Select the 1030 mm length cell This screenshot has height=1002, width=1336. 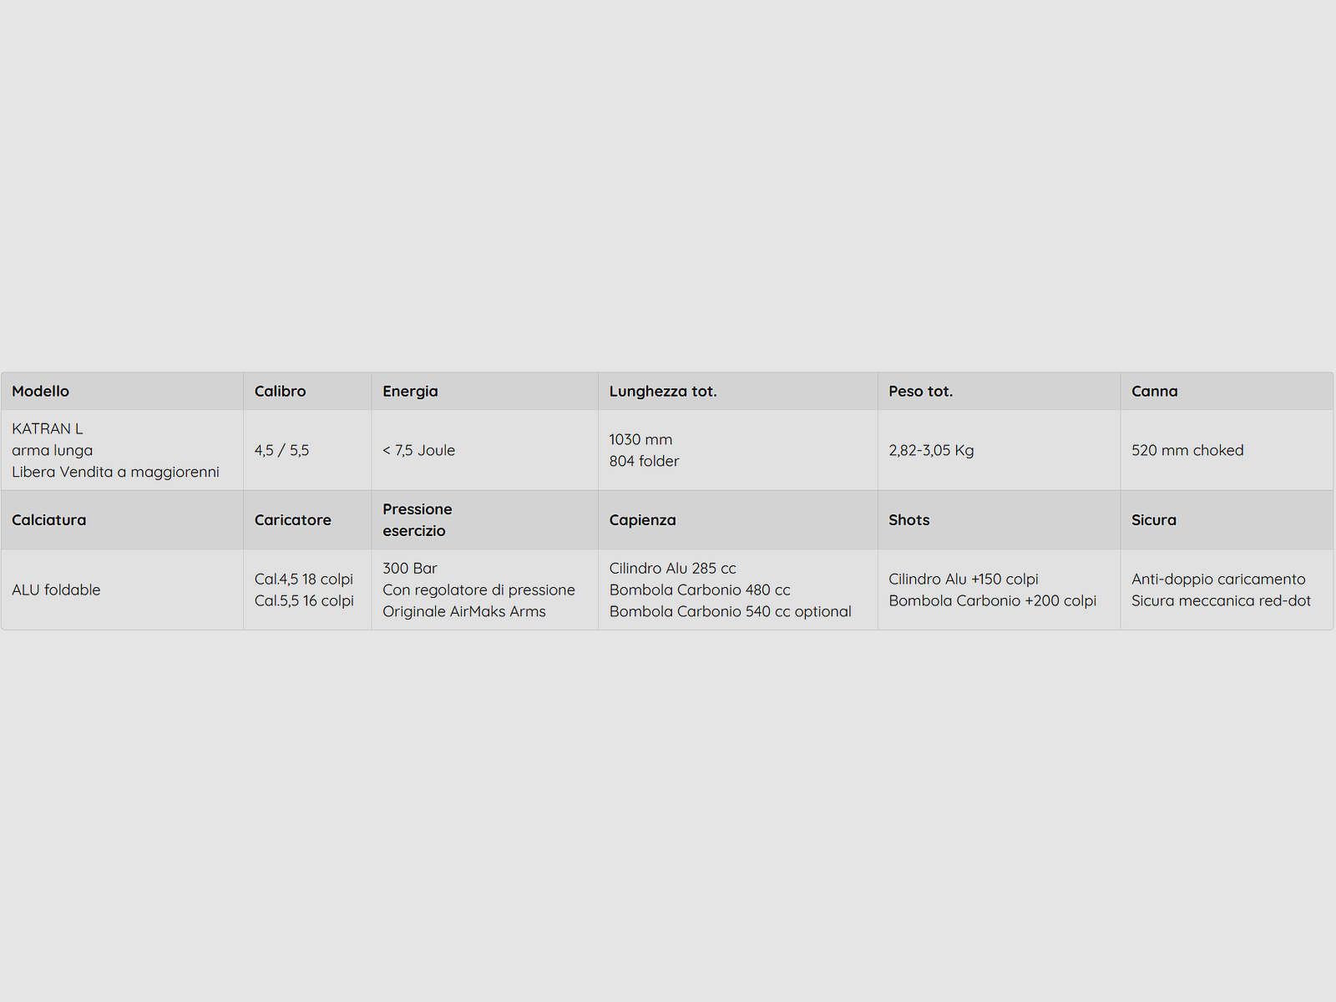[x=737, y=450]
